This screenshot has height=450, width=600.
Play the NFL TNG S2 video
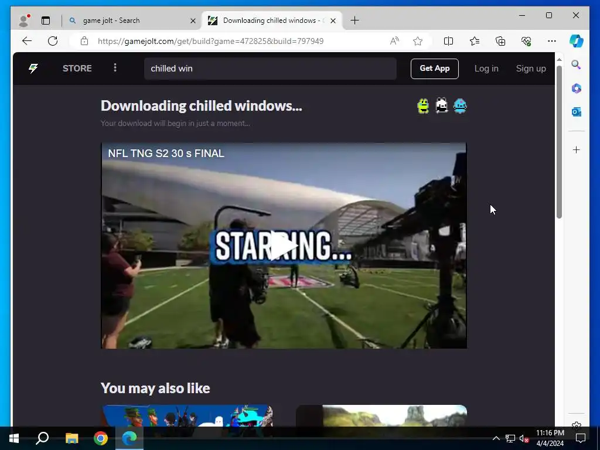click(284, 246)
